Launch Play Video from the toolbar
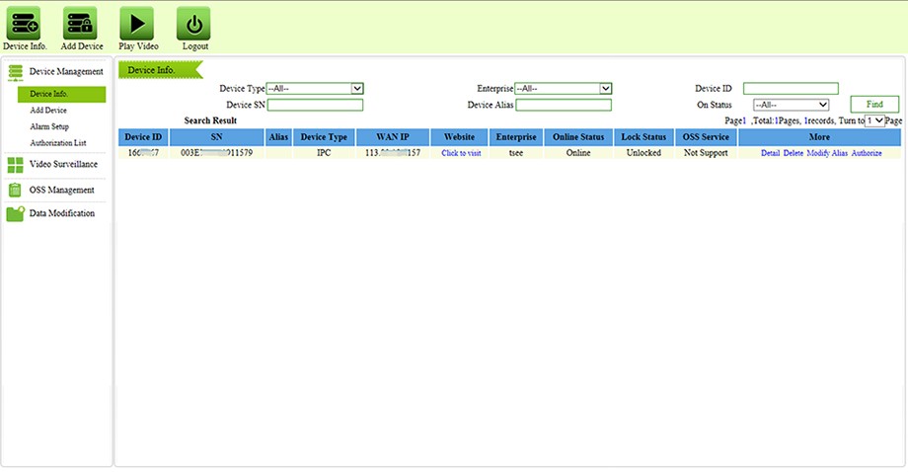The height and width of the screenshot is (472, 908). [136, 23]
